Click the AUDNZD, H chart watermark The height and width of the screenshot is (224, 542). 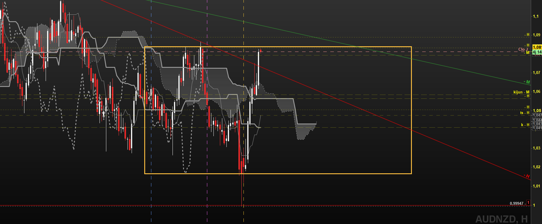point(501,219)
